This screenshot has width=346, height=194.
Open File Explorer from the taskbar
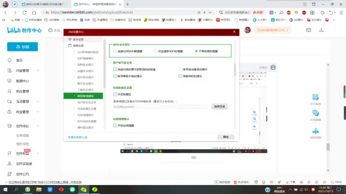pyautogui.click(x=39, y=189)
